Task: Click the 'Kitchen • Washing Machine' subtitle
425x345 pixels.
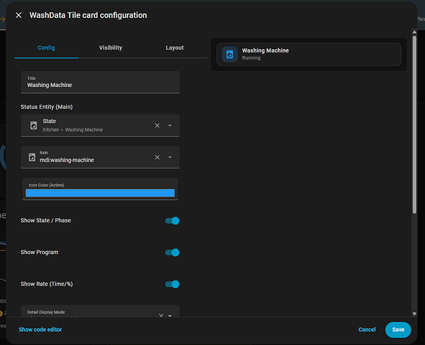Action: (72, 130)
